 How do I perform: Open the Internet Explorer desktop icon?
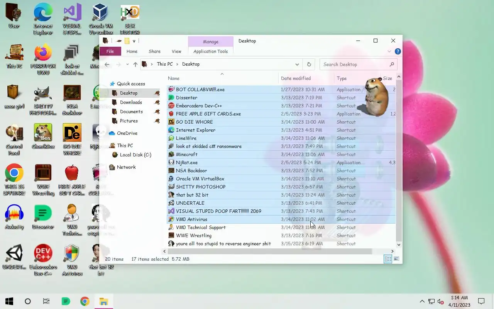click(43, 19)
